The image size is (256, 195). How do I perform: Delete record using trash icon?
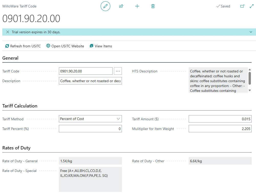click(x=153, y=6)
